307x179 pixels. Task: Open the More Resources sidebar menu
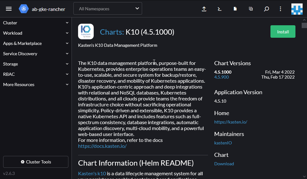36,85
